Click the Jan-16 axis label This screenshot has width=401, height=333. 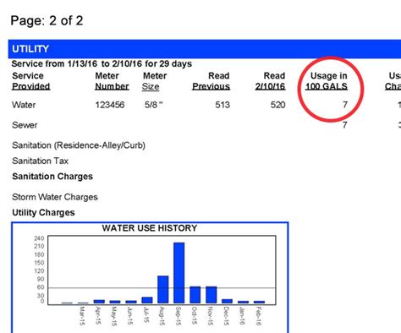[x=242, y=316]
